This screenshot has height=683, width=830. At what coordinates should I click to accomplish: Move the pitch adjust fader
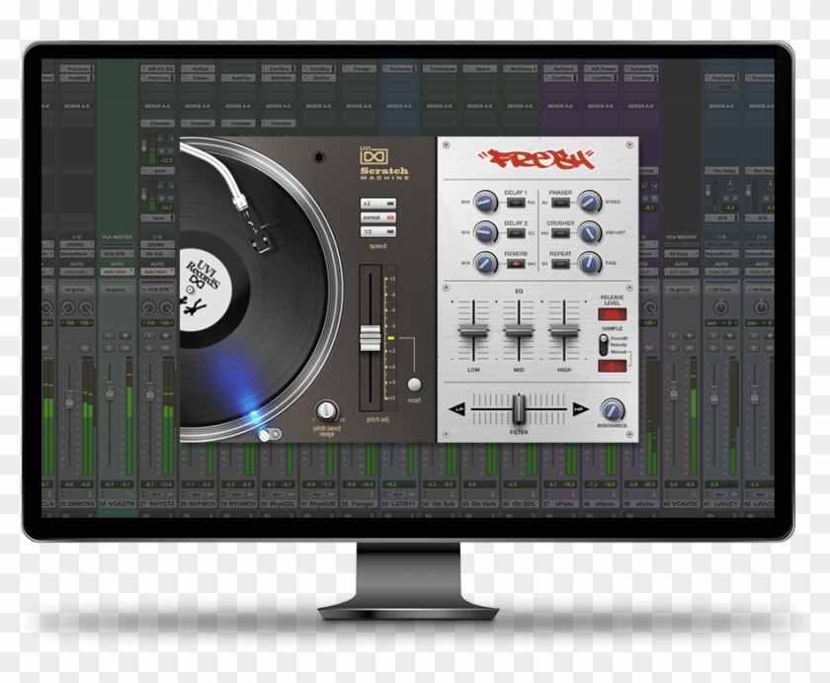coord(373,337)
